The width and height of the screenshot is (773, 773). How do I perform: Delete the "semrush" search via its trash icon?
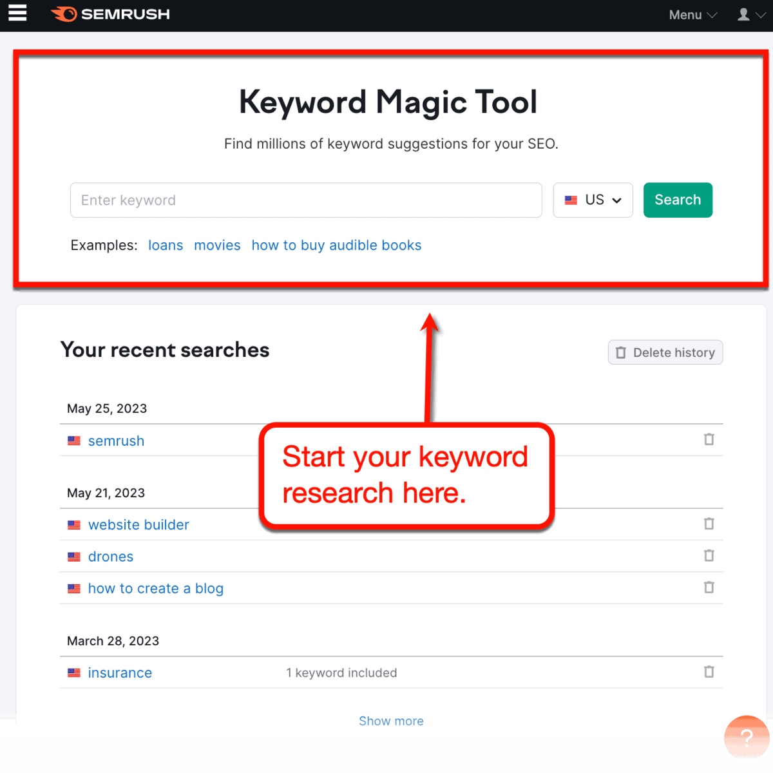(709, 440)
